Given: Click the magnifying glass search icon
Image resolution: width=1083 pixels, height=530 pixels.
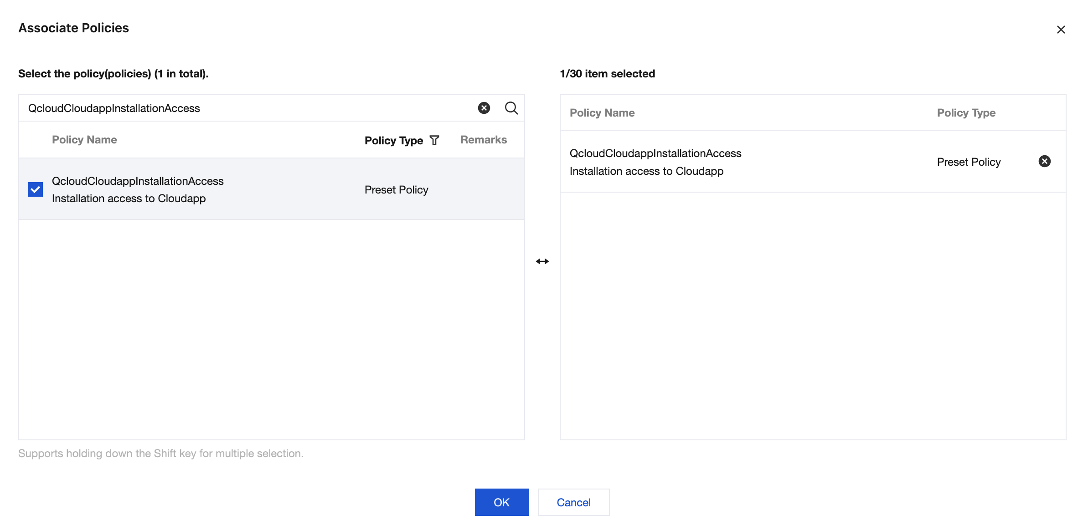Looking at the screenshot, I should (x=511, y=108).
